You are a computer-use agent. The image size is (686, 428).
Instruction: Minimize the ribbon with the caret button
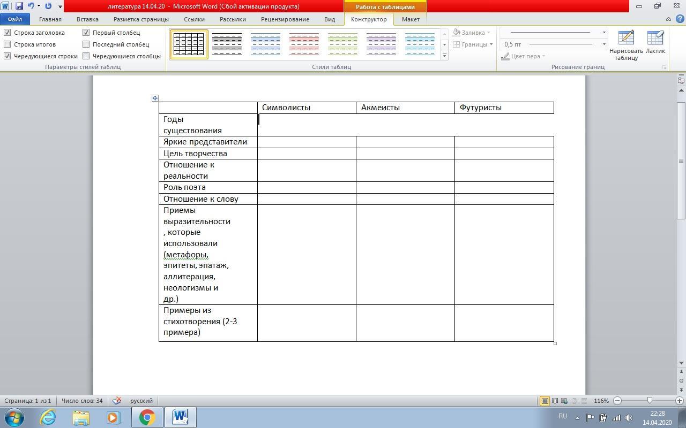(x=668, y=19)
